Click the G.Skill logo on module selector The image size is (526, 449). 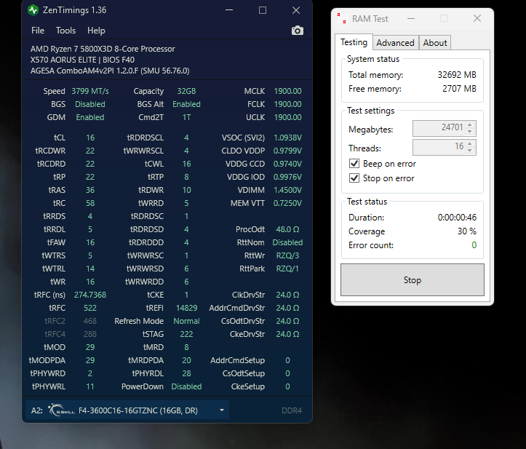(61, 410)
